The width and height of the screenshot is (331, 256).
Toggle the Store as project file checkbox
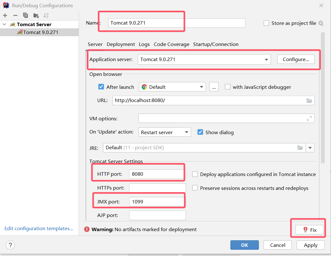click(x=266, y=23)
